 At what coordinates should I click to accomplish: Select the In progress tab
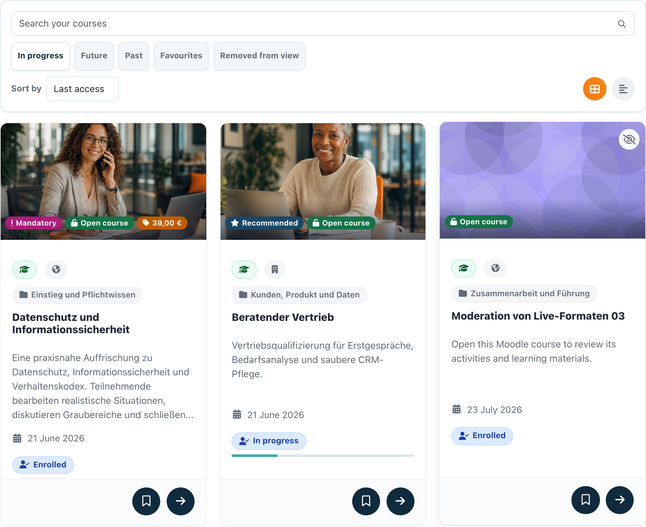click(x=41, y=56)
